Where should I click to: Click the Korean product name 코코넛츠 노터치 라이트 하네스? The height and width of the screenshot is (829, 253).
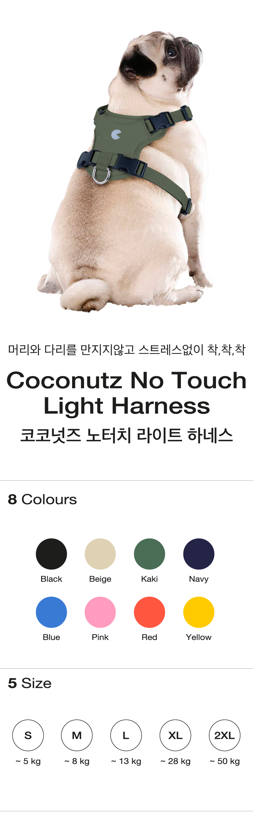126,435
